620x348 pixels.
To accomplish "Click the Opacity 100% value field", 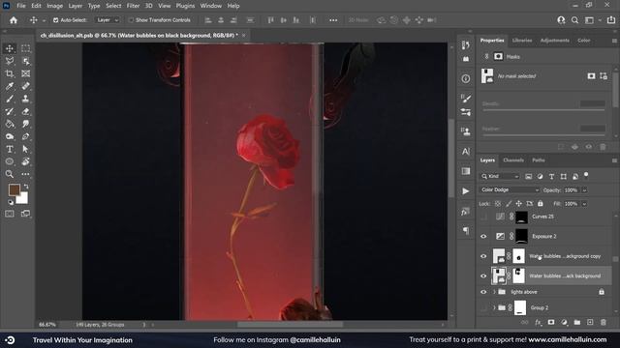I will (x=571, y=190).
